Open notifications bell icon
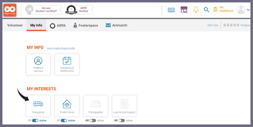Image resolution: width=253 pixels, height=127 pixels. [196, 10]
